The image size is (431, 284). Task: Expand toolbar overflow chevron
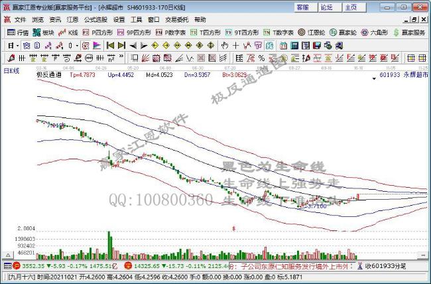click(x=121, y=56)
